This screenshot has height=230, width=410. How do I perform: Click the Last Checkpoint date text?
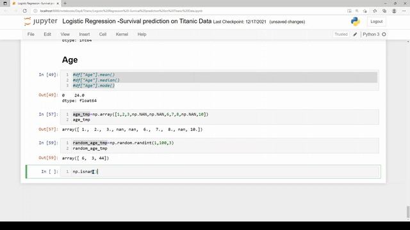pyautogui.click(x=239, y=22)
